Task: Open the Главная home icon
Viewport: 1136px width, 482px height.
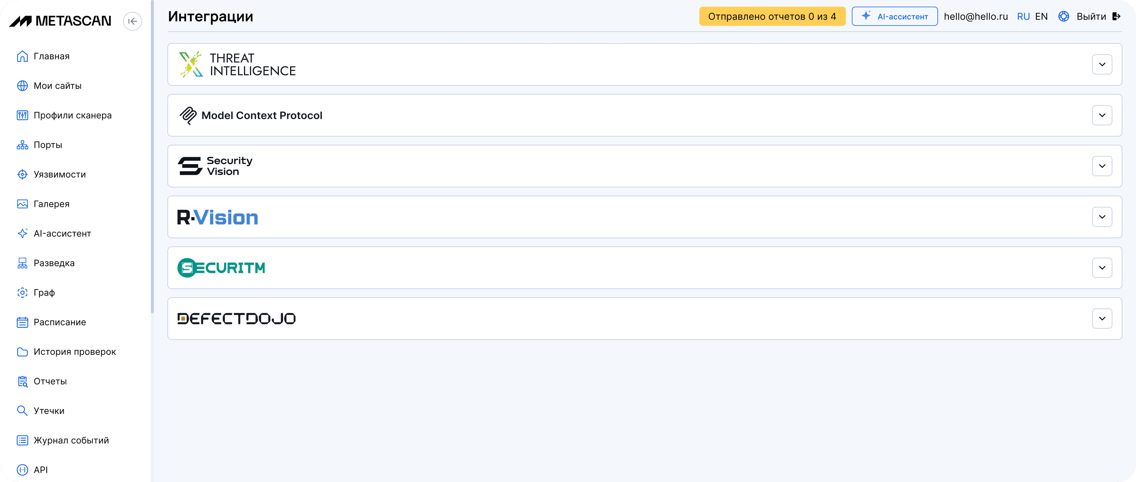Action: pyautogui.click(x=22, y=56)
